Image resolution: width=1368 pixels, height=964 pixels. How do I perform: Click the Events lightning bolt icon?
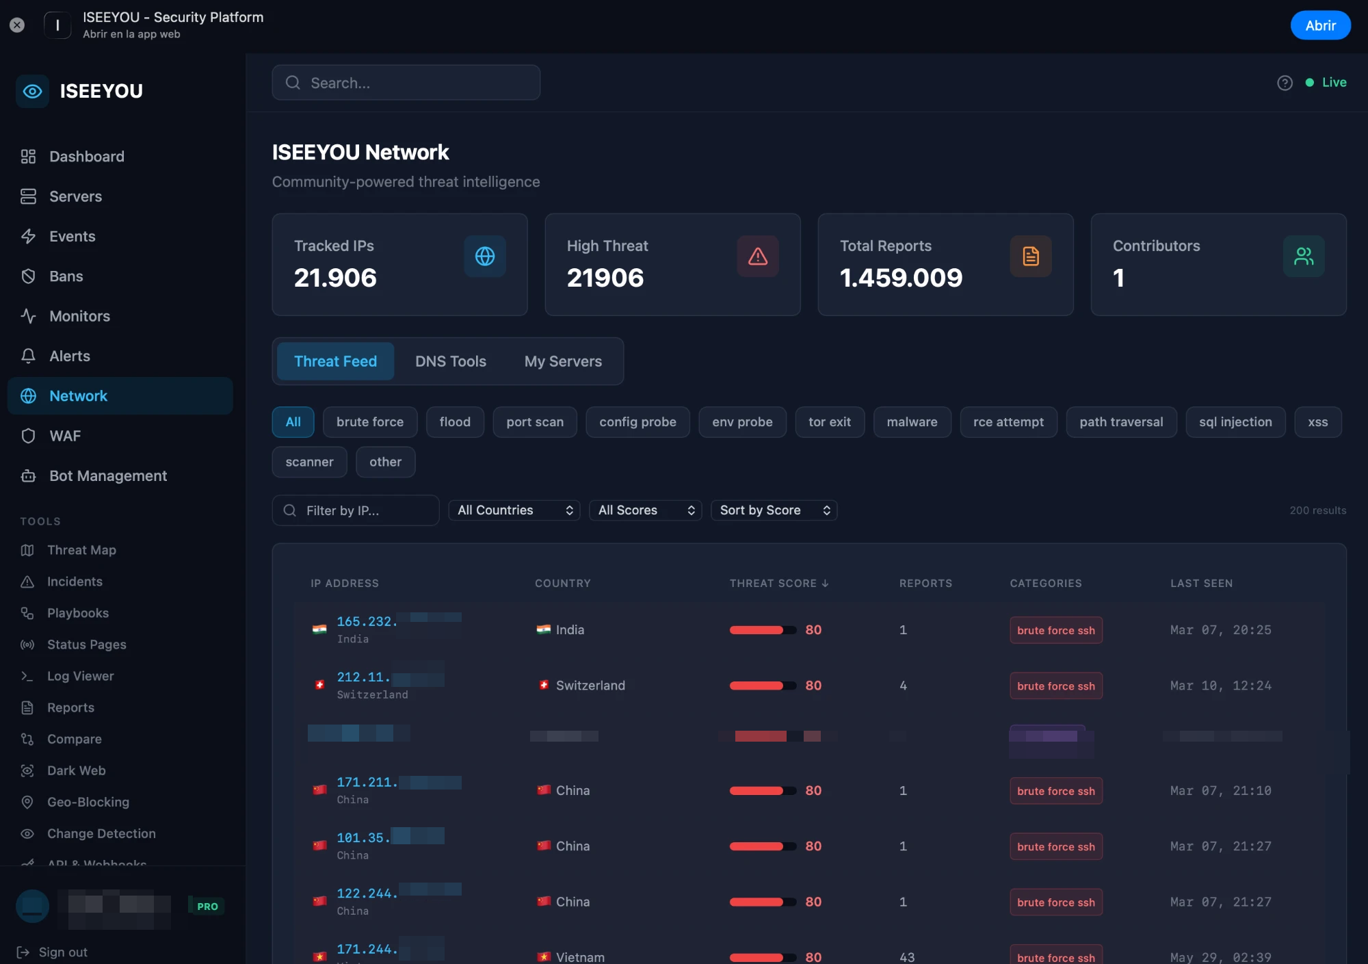click(28, 236)
